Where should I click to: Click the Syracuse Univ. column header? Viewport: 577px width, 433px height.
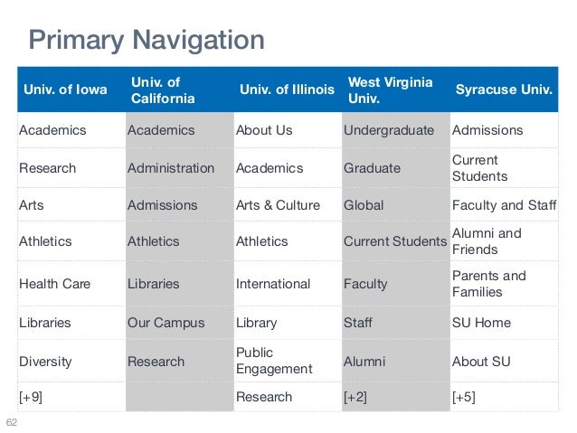tap(504, 89)
